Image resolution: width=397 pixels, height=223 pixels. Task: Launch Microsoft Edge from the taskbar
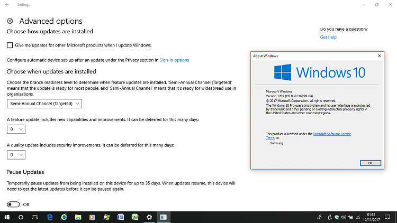pos(50,217)
